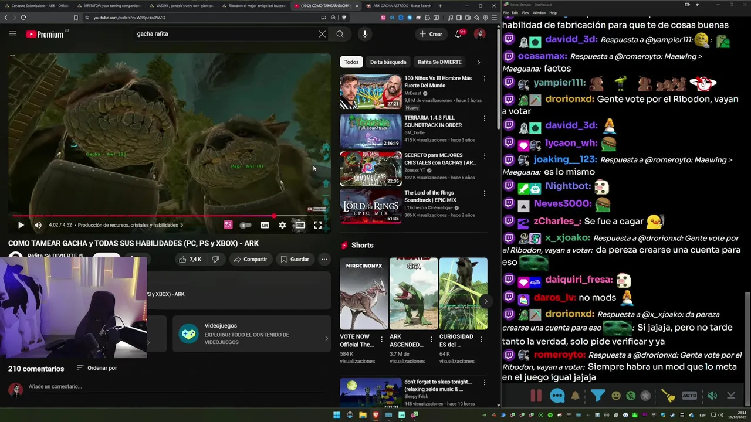
Task: Expand chapter 'Producción de recursos, cristales y habilidades'
Action: 130,225
